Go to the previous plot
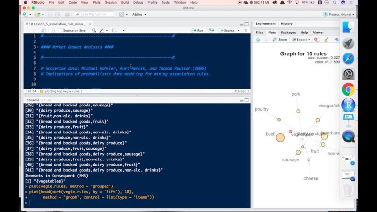This screenshot has width=377, height=212. [258, 40]
